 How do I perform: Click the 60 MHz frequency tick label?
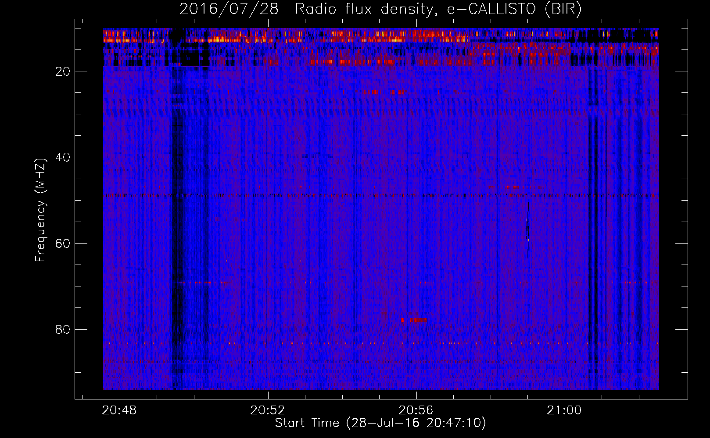click(63, 244)
